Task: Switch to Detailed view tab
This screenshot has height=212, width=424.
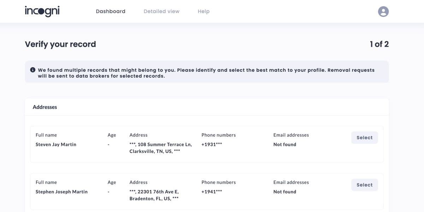Action: (161, 11)
